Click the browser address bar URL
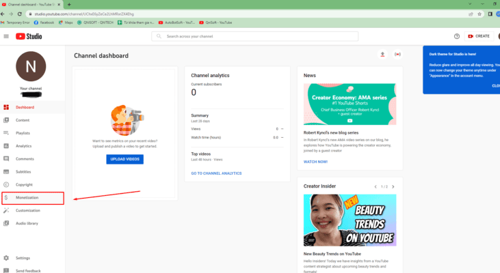The width and height of the screenshot is (500, 273). click(x=84, y=14)
